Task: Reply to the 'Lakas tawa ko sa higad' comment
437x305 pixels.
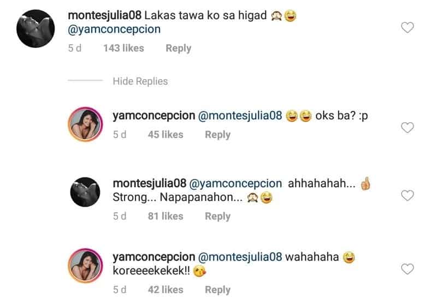Action: click(179, 48)
